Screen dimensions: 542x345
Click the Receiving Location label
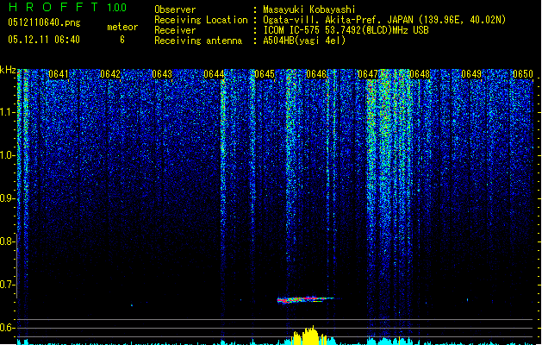pos(201,20)
